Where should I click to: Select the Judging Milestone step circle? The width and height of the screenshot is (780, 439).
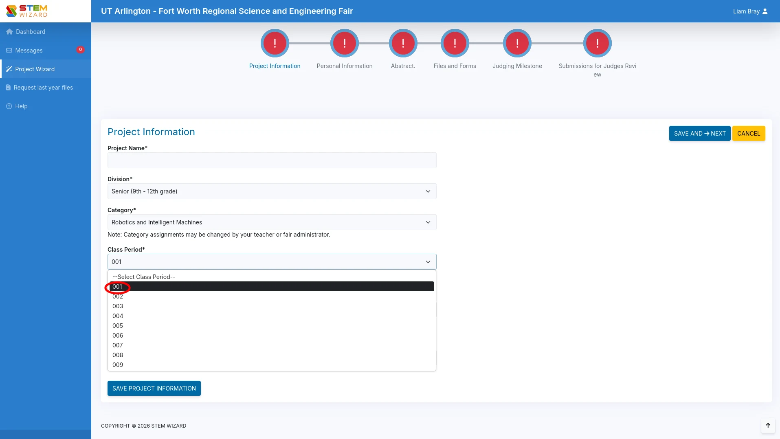point(517,43)
